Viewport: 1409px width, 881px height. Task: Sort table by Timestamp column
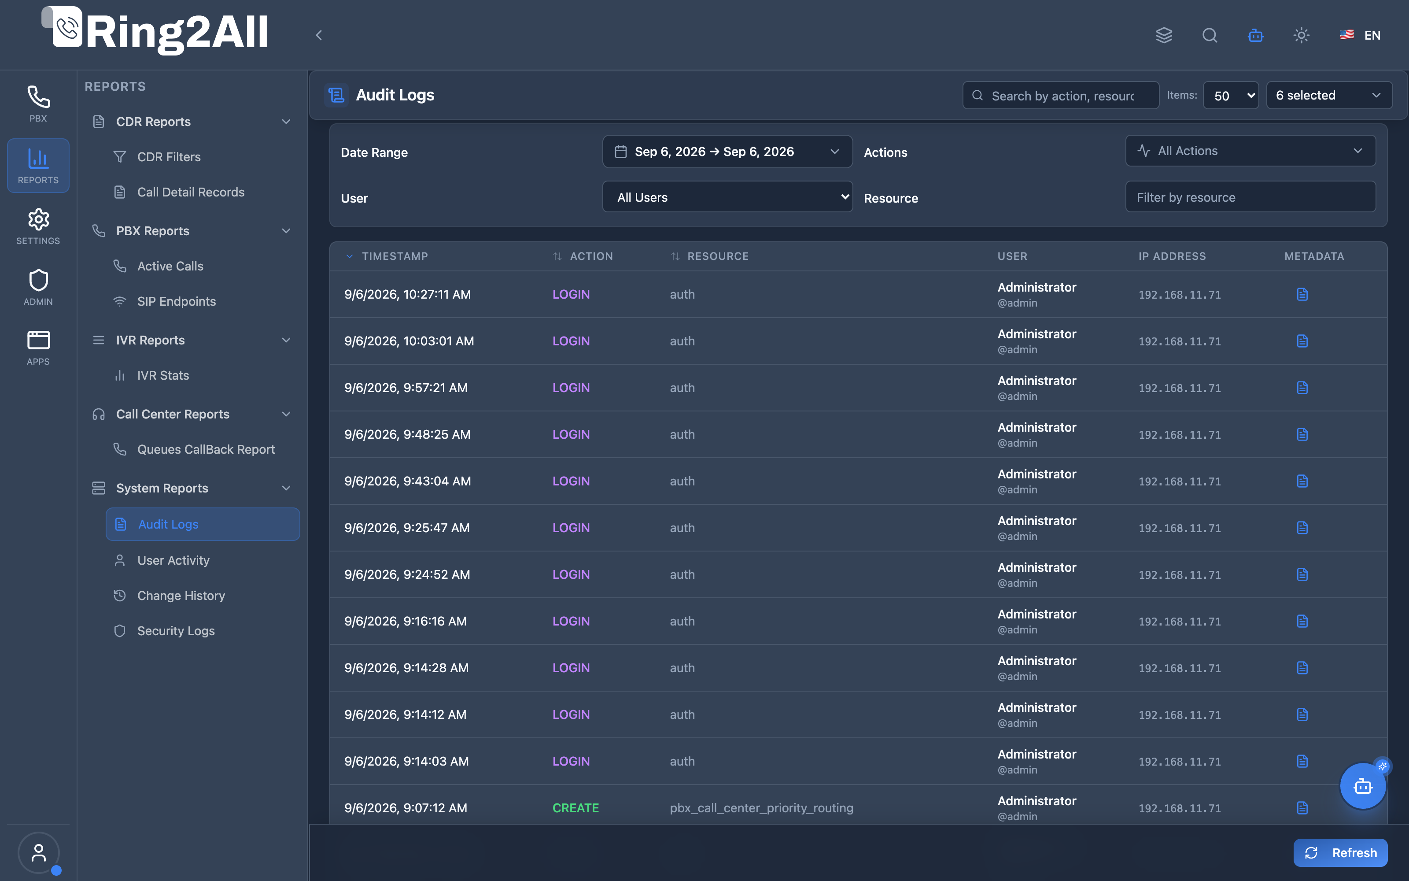click(387, 256)
